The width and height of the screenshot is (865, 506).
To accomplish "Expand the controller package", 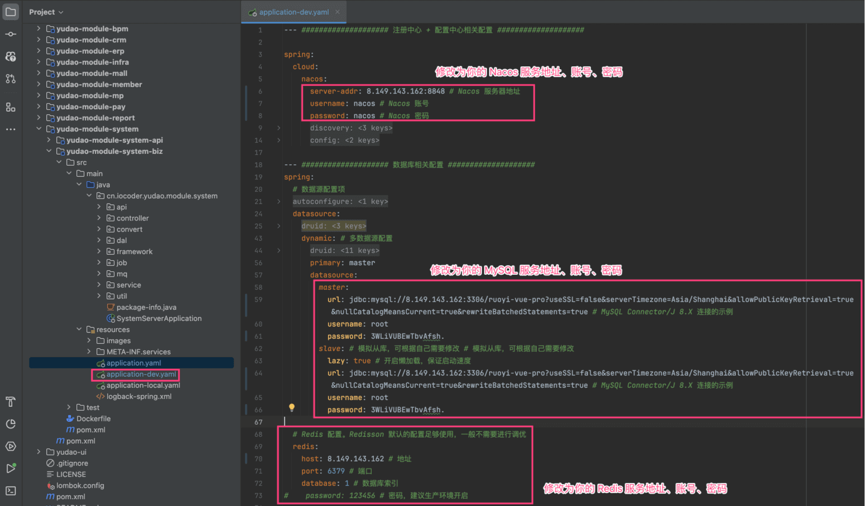I will (99, 218).
